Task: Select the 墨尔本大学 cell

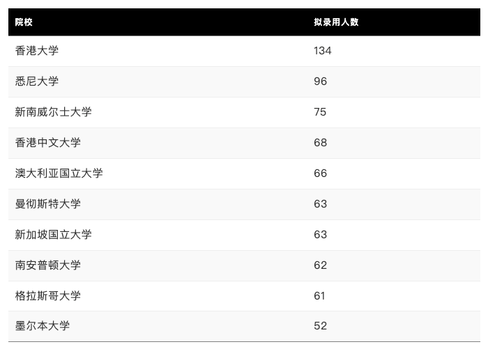Action: [43, 326]
